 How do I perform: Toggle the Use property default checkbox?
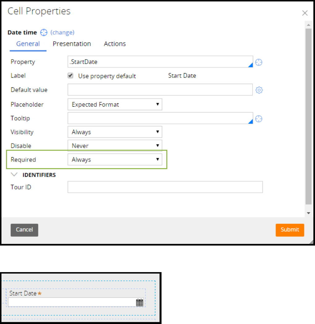point(71,76)
